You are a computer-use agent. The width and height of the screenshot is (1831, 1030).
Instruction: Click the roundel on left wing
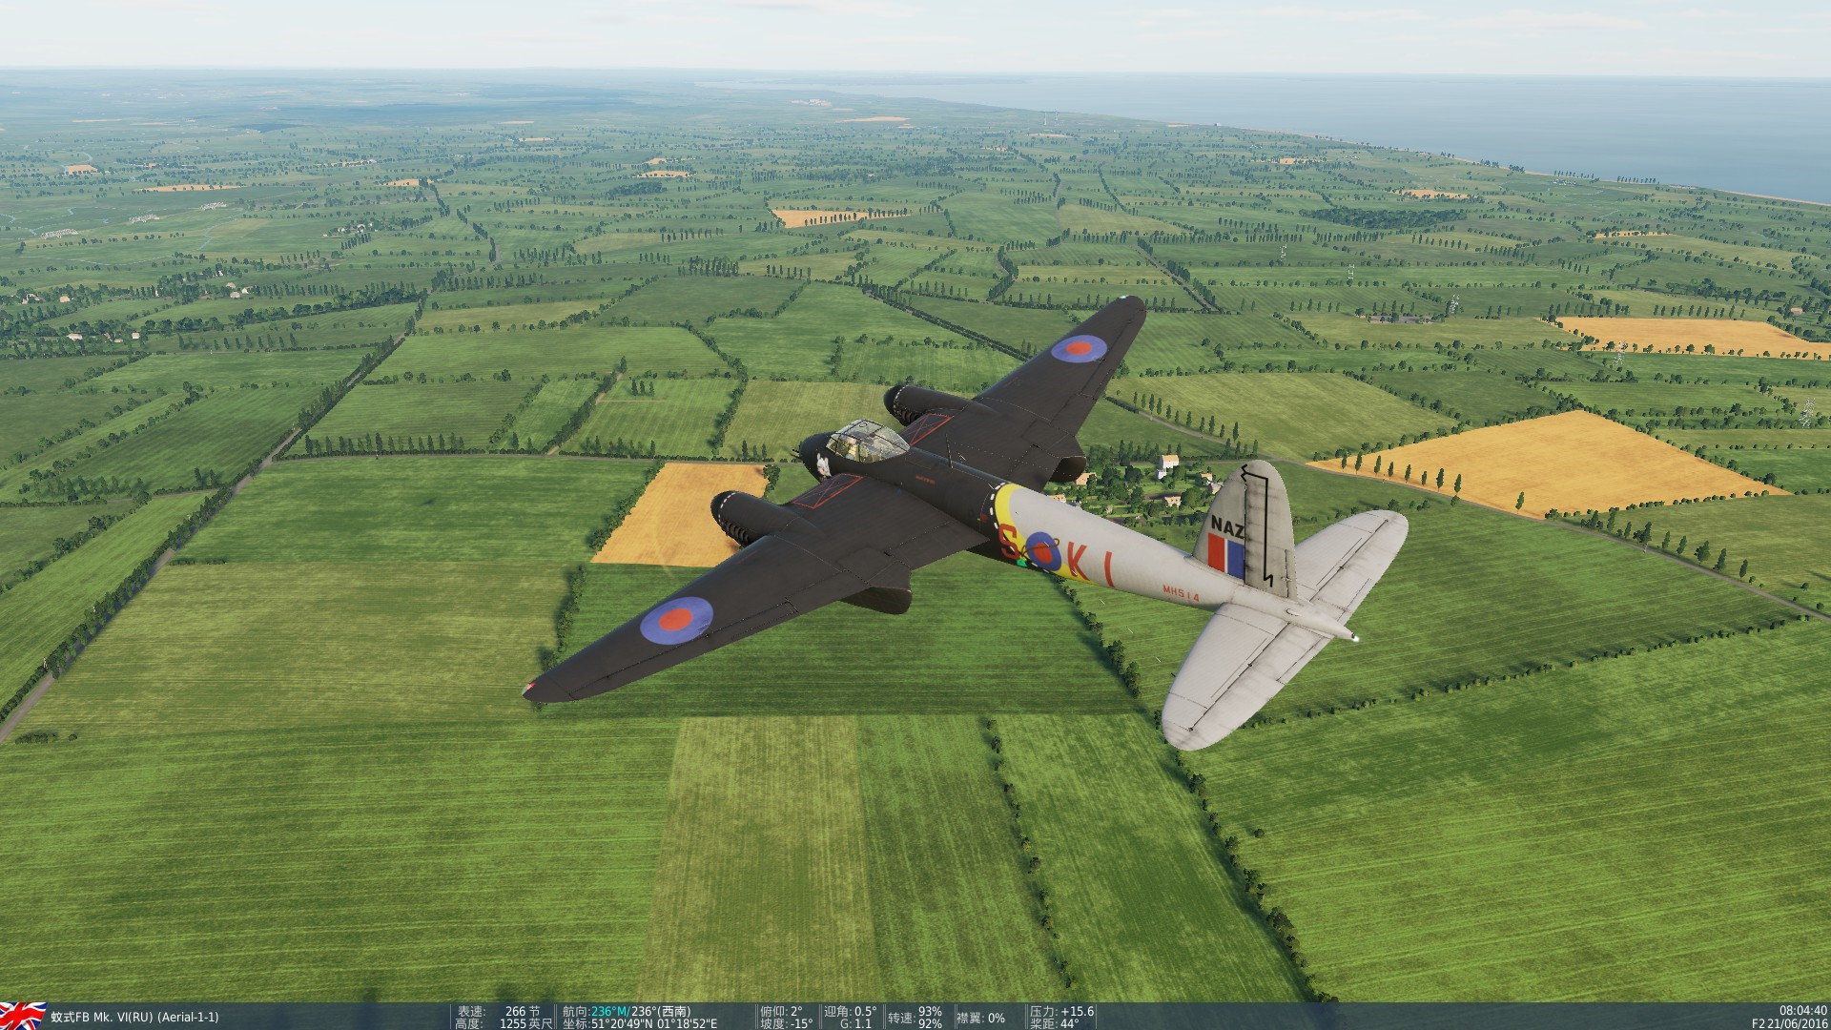click(676, 620)
